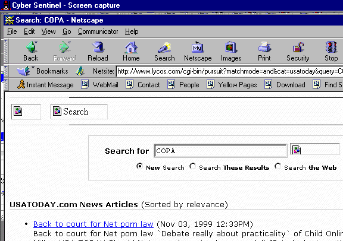
Task: Click the Reload toolbar icon
Action: tap(98, 47)
